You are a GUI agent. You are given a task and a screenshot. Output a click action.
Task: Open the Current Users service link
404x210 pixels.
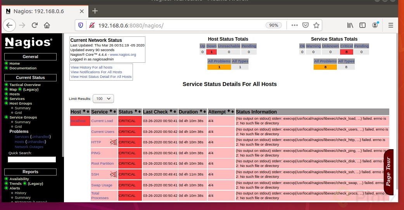(103, 131)
